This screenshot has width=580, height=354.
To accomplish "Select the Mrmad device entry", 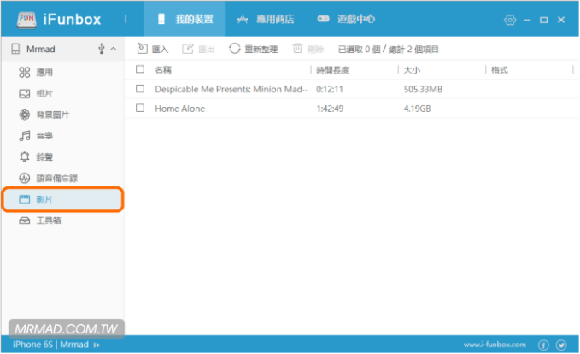I will point(62,49).
